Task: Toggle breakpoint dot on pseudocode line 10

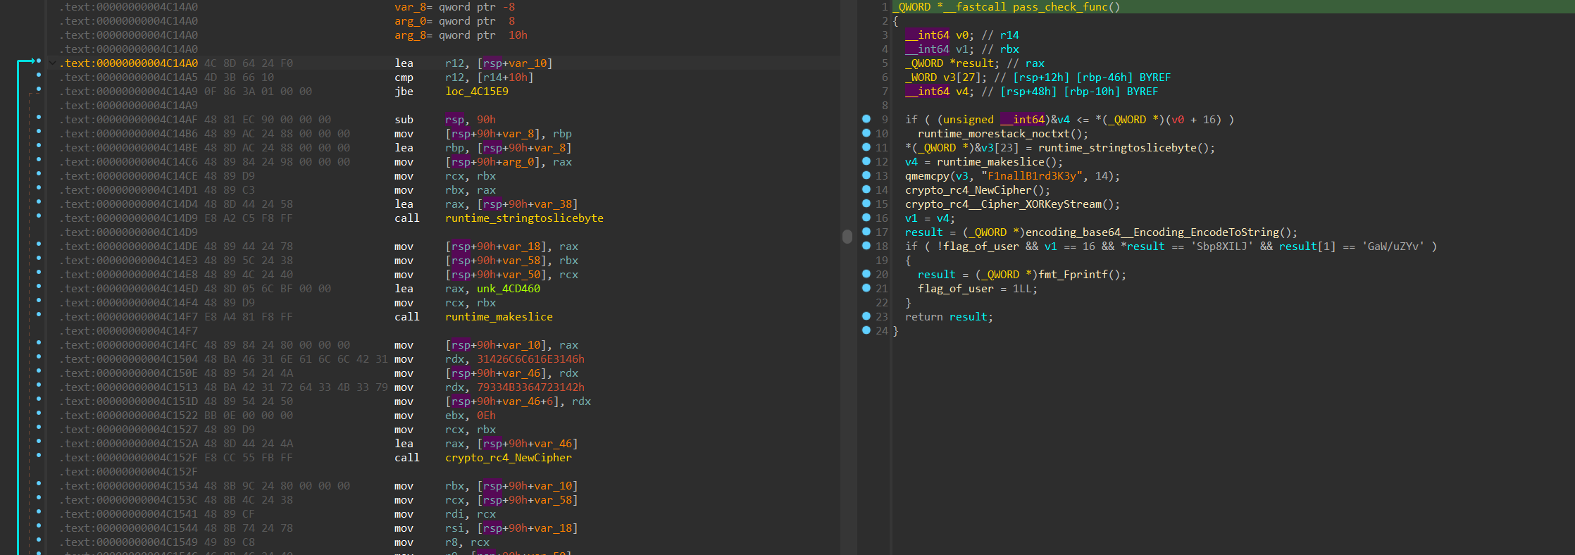Action: [x=866, y=133]
